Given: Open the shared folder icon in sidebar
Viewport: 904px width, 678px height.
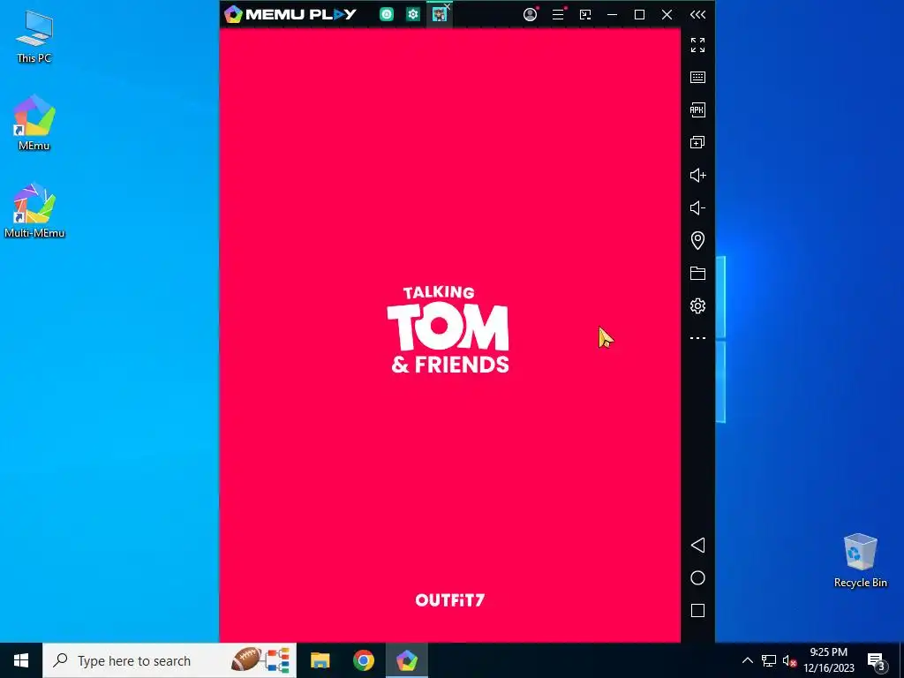Looking at the screenshot, I should (697, 273).
